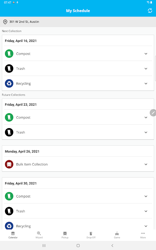Viewport: 156px width, 250px height.
Task: Tap the Future Collections label
Action: 13,95
